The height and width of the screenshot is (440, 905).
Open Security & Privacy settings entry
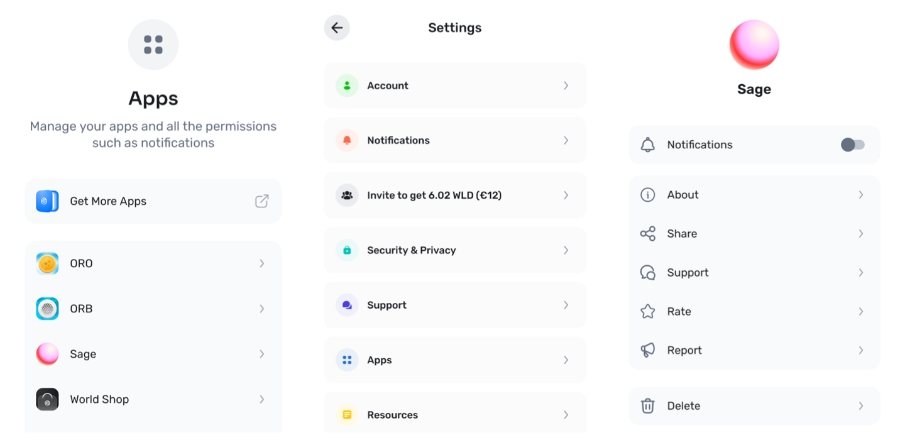[x=455, y=250]
